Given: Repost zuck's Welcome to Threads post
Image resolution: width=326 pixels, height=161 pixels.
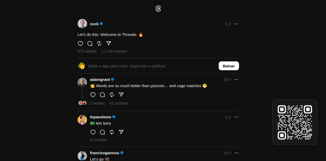Looking at the screenshot, I should point(99,43).
